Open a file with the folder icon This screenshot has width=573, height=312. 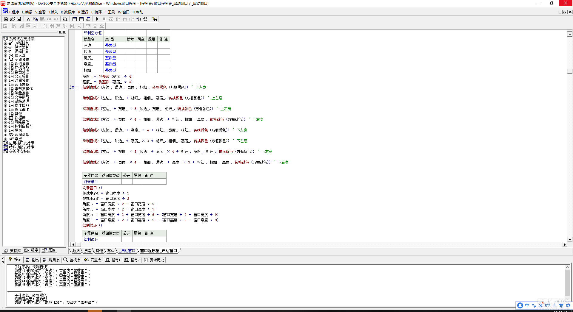(13, 19)
